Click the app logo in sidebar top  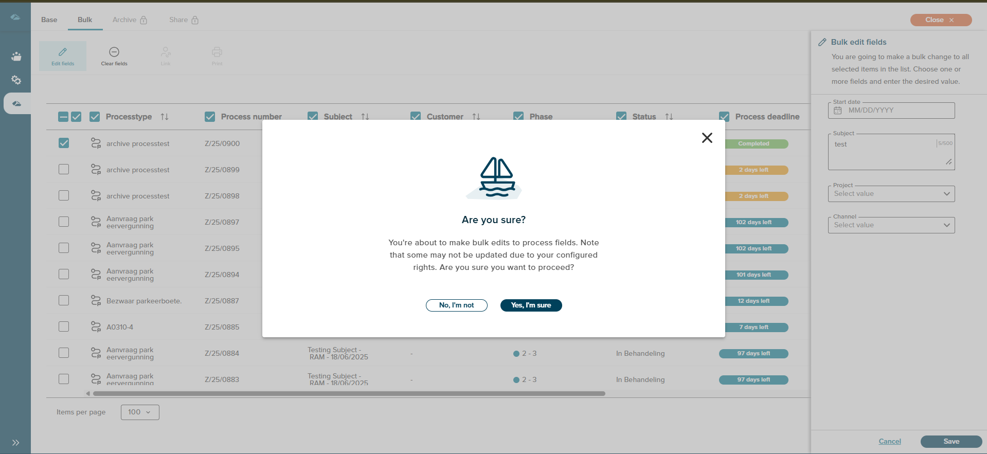[x=15, y=17]
